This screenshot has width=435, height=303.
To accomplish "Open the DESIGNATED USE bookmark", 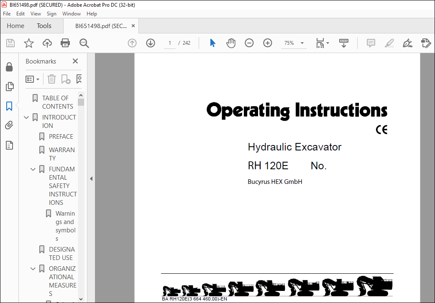I will pyautogui.click(x=62, y=254).
